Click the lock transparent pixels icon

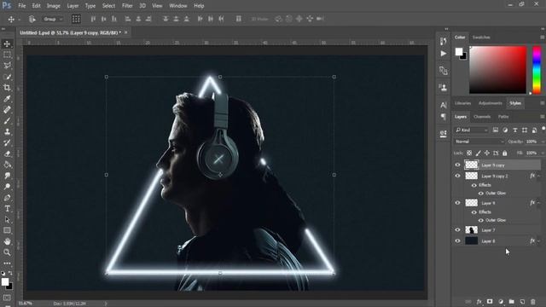click(469, 153)
